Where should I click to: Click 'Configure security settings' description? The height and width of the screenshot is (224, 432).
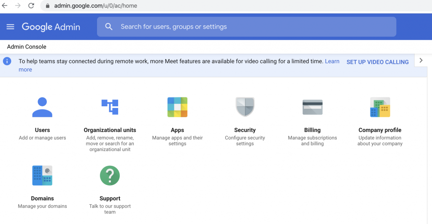point(245,140)
